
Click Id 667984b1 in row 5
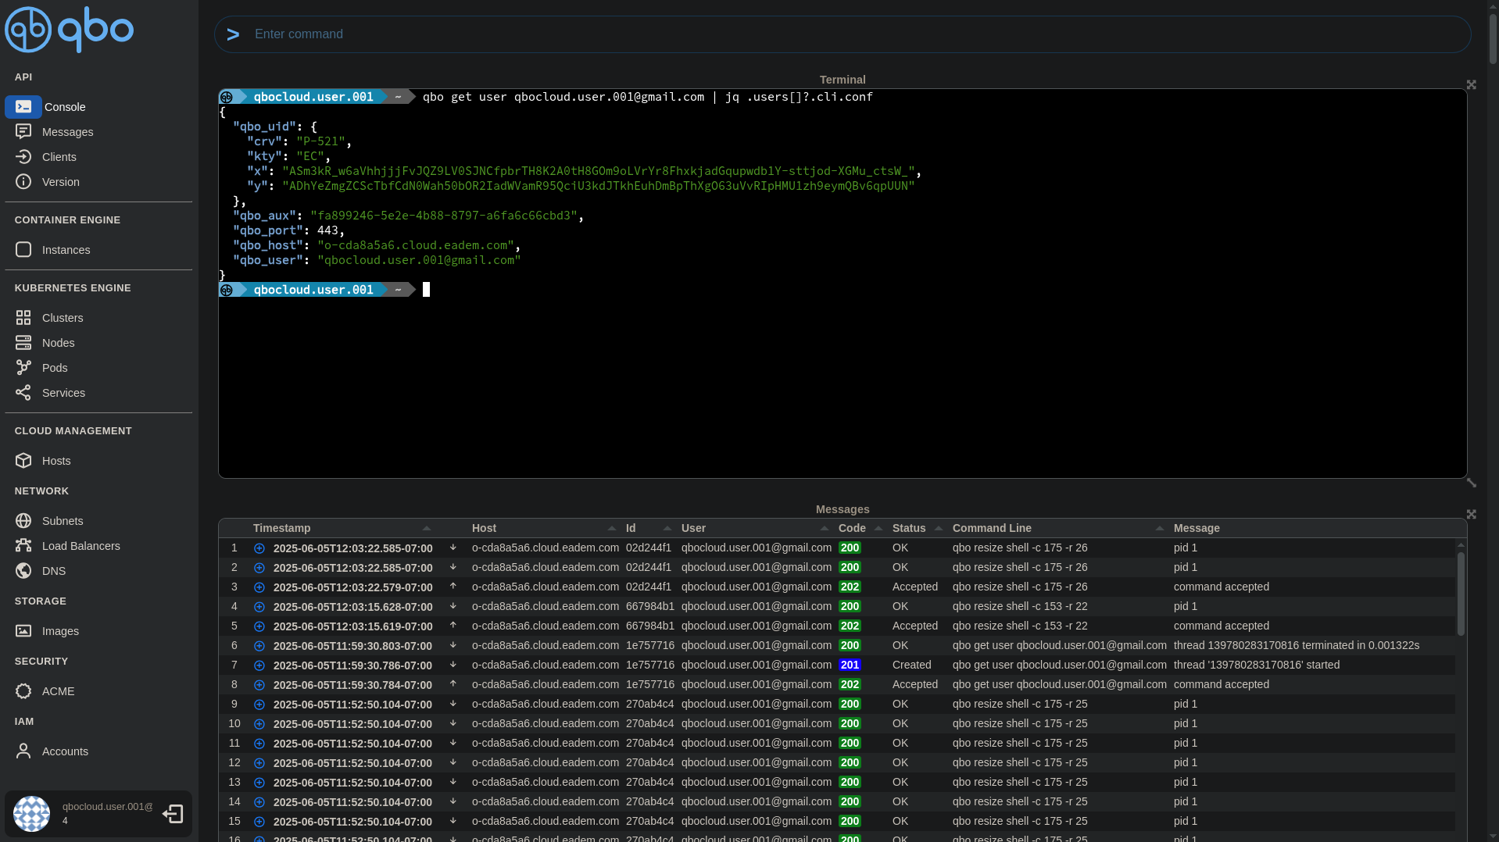tap(649, 626)
